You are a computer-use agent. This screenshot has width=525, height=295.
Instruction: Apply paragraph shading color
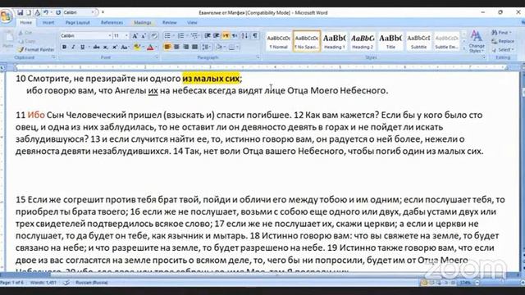point(219,48)
